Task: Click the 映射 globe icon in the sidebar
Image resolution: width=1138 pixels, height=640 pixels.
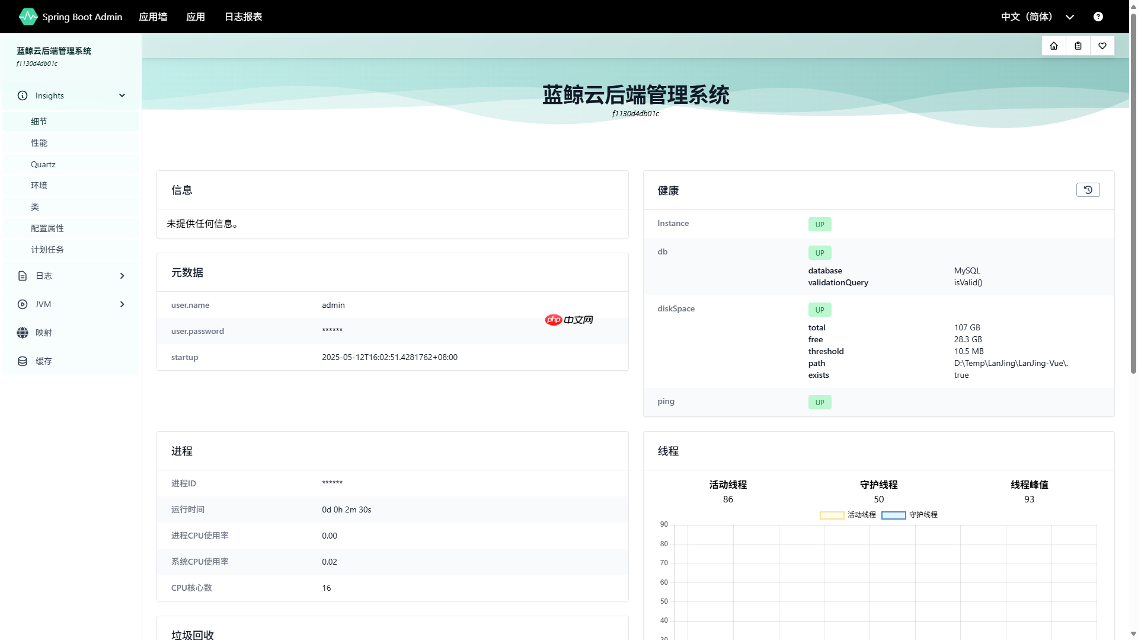Action: tap(22, 332)
